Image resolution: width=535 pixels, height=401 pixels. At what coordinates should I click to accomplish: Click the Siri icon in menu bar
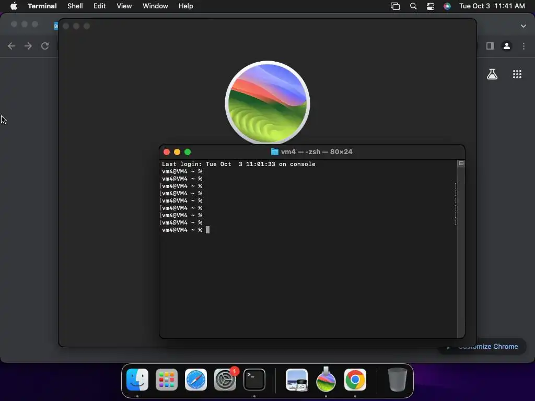(447, 6)
